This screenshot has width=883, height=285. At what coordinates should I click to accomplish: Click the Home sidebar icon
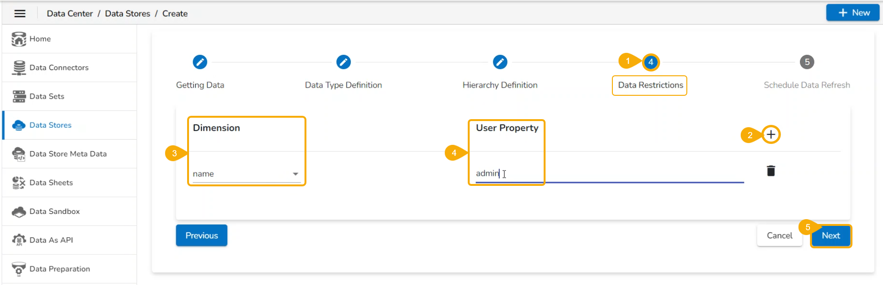(x=19, y=39)
